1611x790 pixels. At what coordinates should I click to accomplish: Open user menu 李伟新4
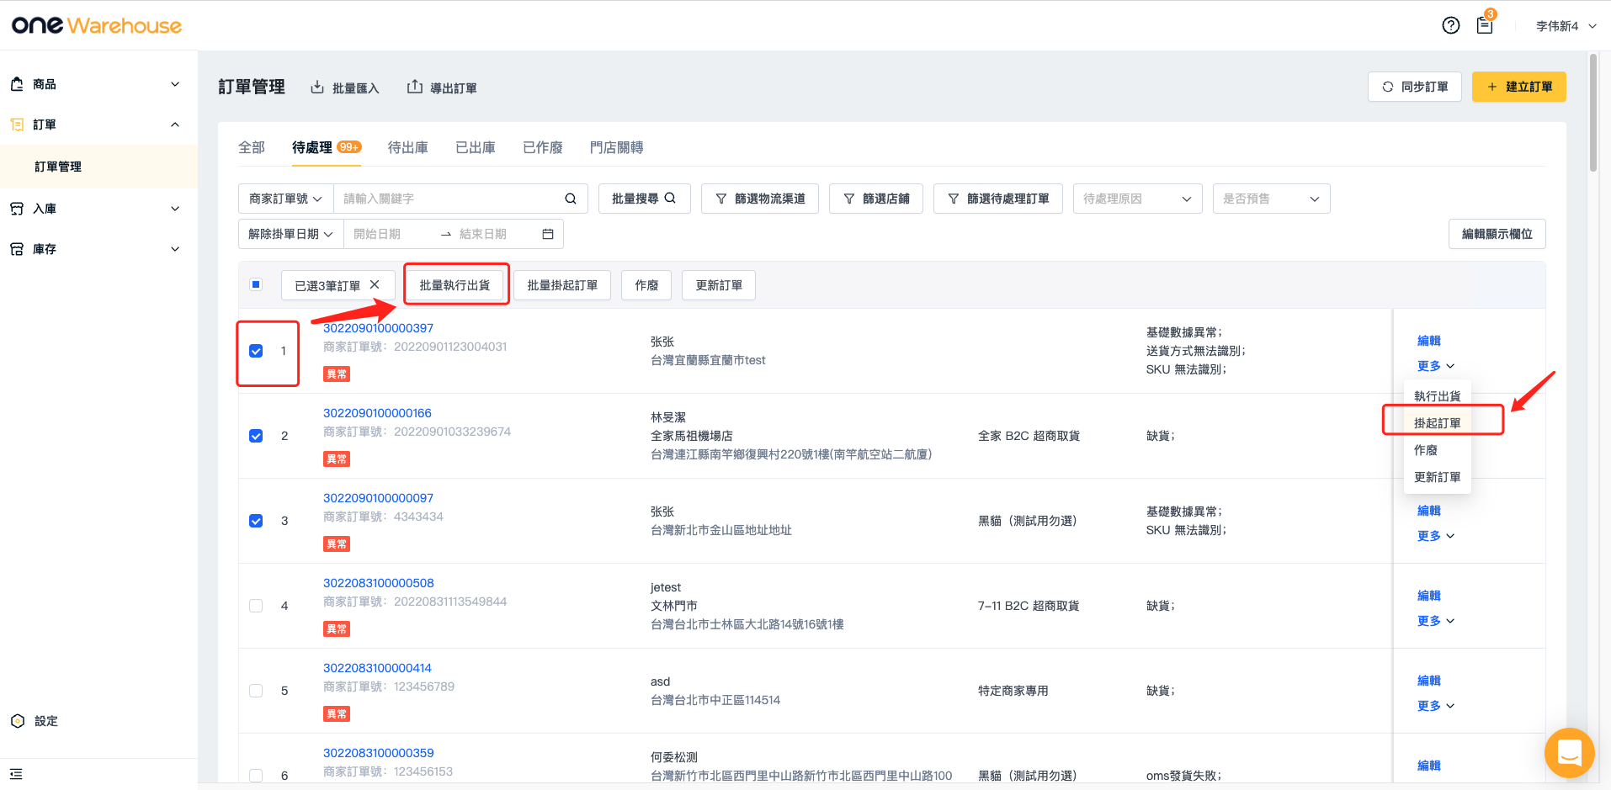tap(1566, 26)
